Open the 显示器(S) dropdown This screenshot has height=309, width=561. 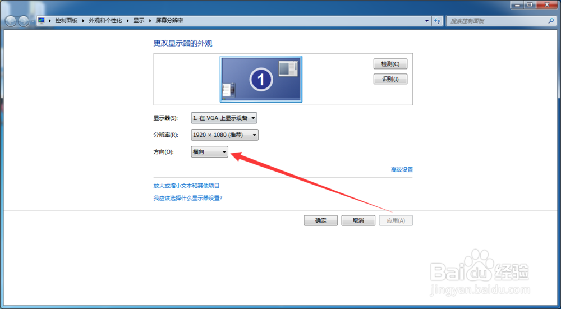tap(224, 118)
